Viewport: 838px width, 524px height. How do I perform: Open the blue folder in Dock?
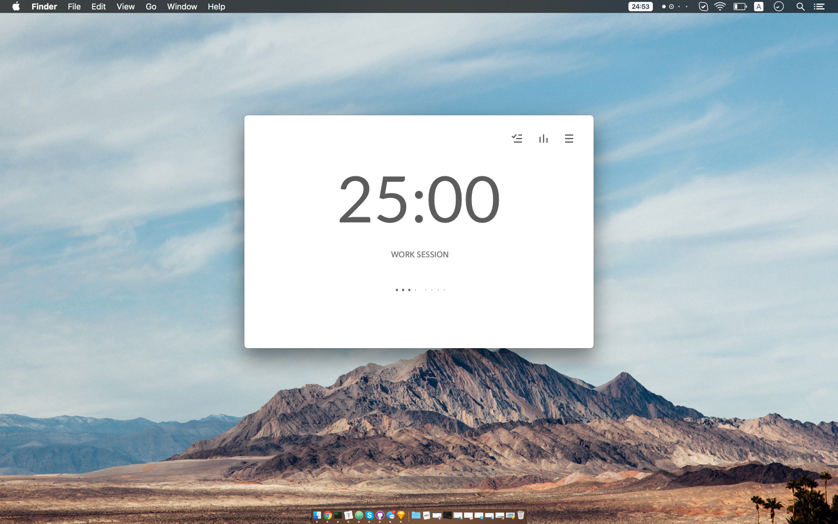[416, 515]
